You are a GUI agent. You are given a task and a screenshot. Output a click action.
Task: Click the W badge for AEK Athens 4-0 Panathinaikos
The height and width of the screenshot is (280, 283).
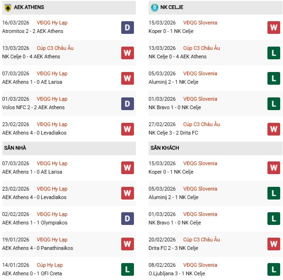pos(127,244)
